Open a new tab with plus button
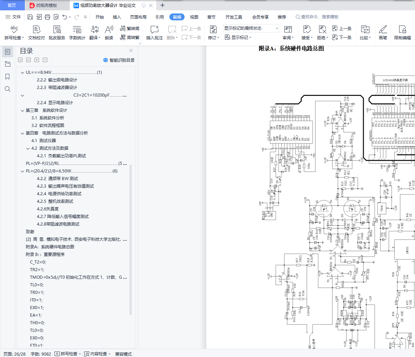The height and width of the screenshot is (357, 415). (163, 5)
